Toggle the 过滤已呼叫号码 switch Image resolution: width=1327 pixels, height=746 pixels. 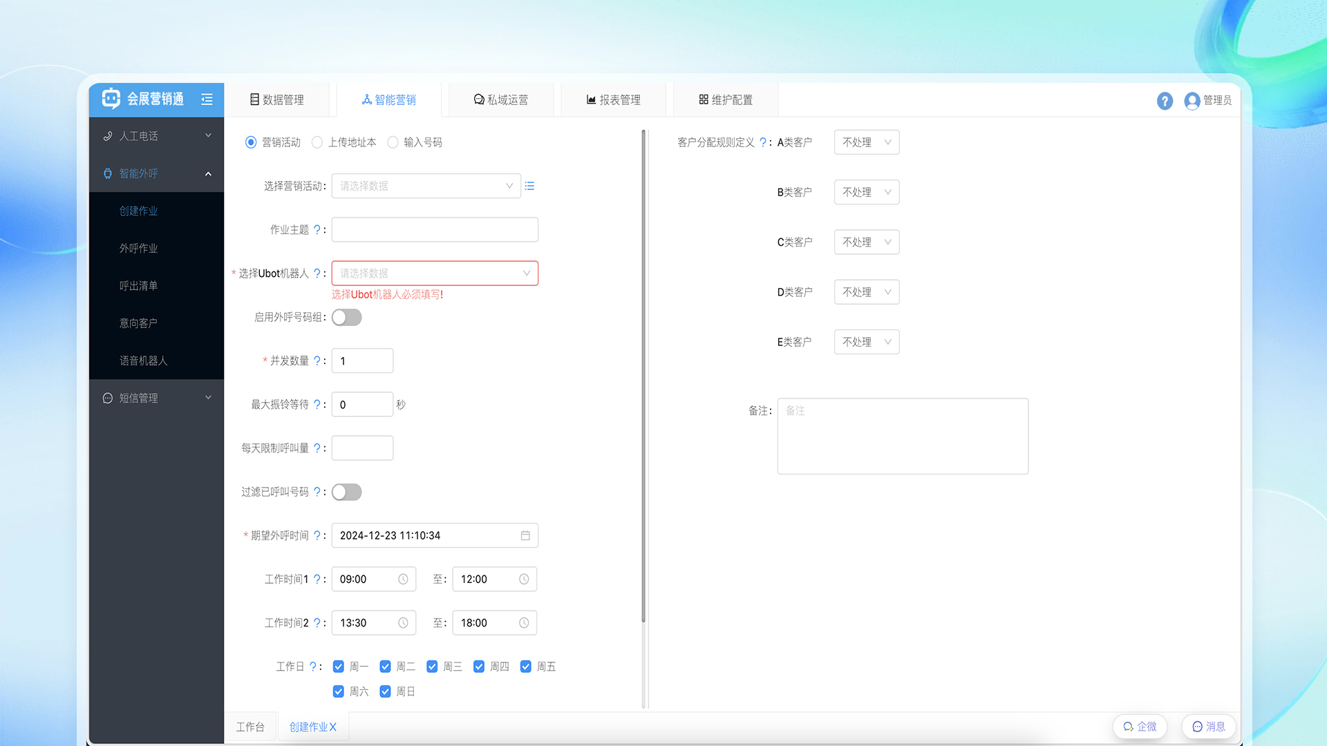coord(346,492)
